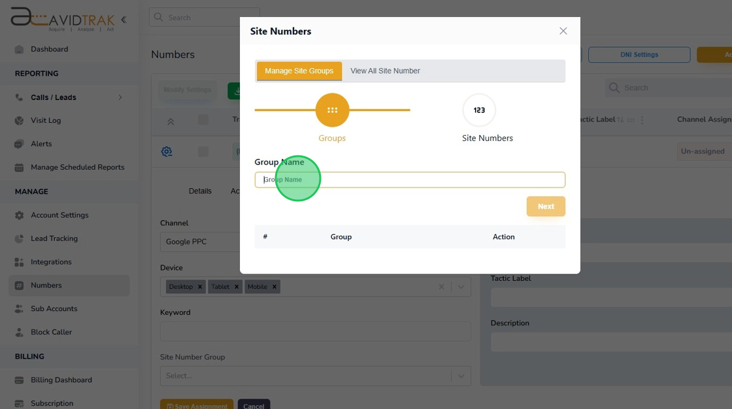Open Visit Log page

tap(46, 120)
